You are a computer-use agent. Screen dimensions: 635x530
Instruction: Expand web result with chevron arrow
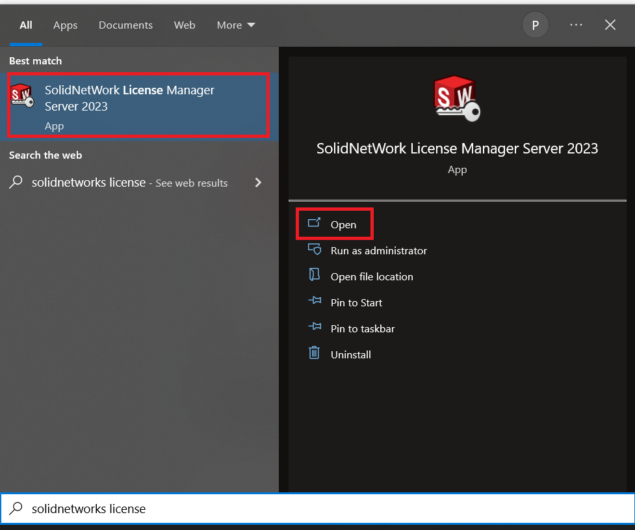click(259, 183)
